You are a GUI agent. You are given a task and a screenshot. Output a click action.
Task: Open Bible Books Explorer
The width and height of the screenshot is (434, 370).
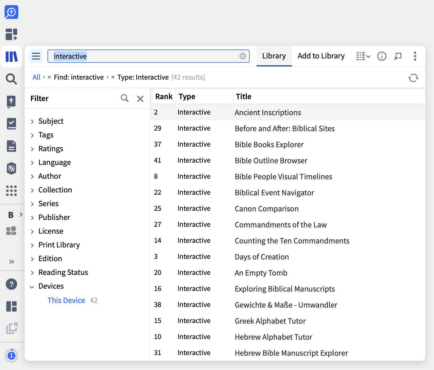pyautogui.click(x=288, y=144)
